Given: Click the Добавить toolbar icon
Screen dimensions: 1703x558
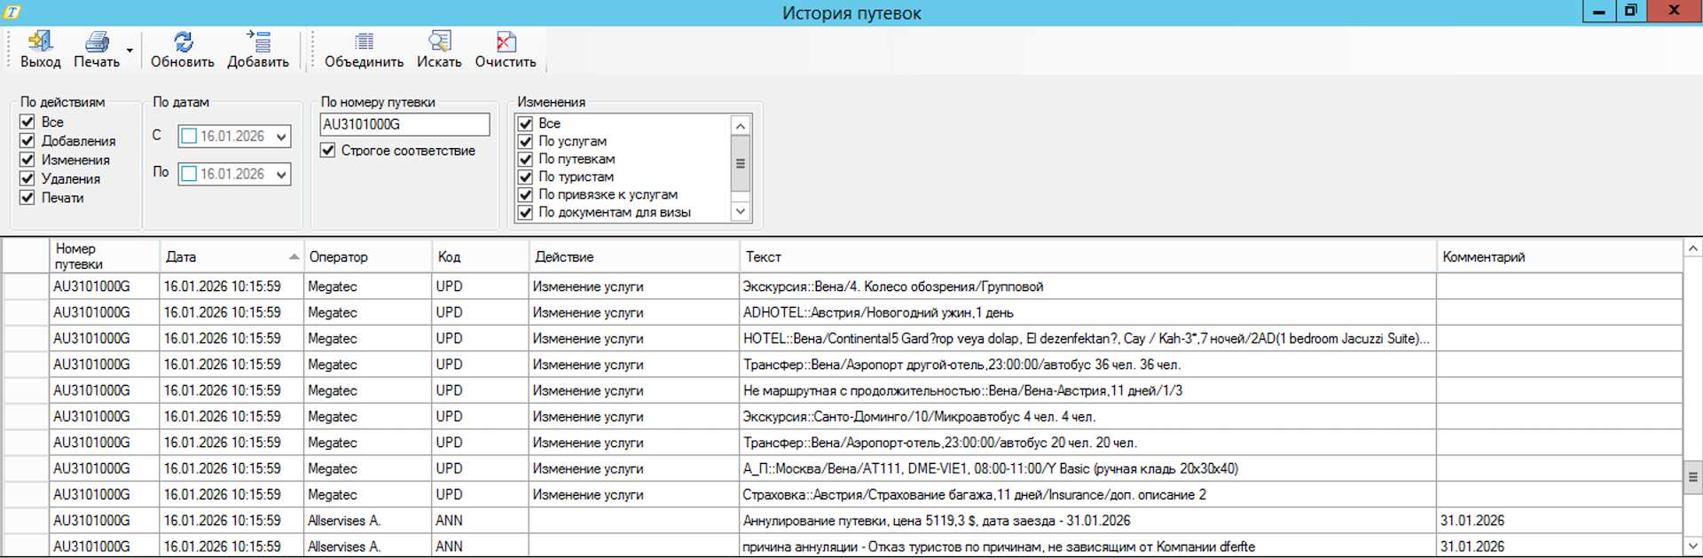Looking at the screenshot, I should pyautogui.click(x=258, y=42).
